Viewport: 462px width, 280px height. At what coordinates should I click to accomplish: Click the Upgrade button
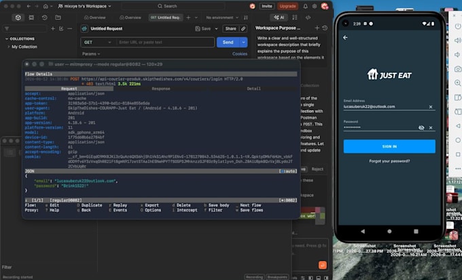tap(287, 6)
